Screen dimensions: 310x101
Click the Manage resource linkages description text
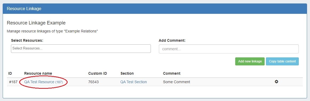pos(52,31)
